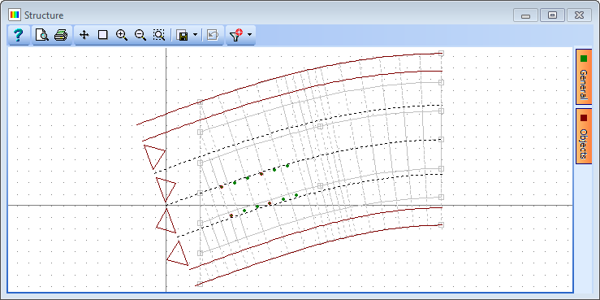
Task: Select the pan (move) tool
Action: [x=84, y=35]
